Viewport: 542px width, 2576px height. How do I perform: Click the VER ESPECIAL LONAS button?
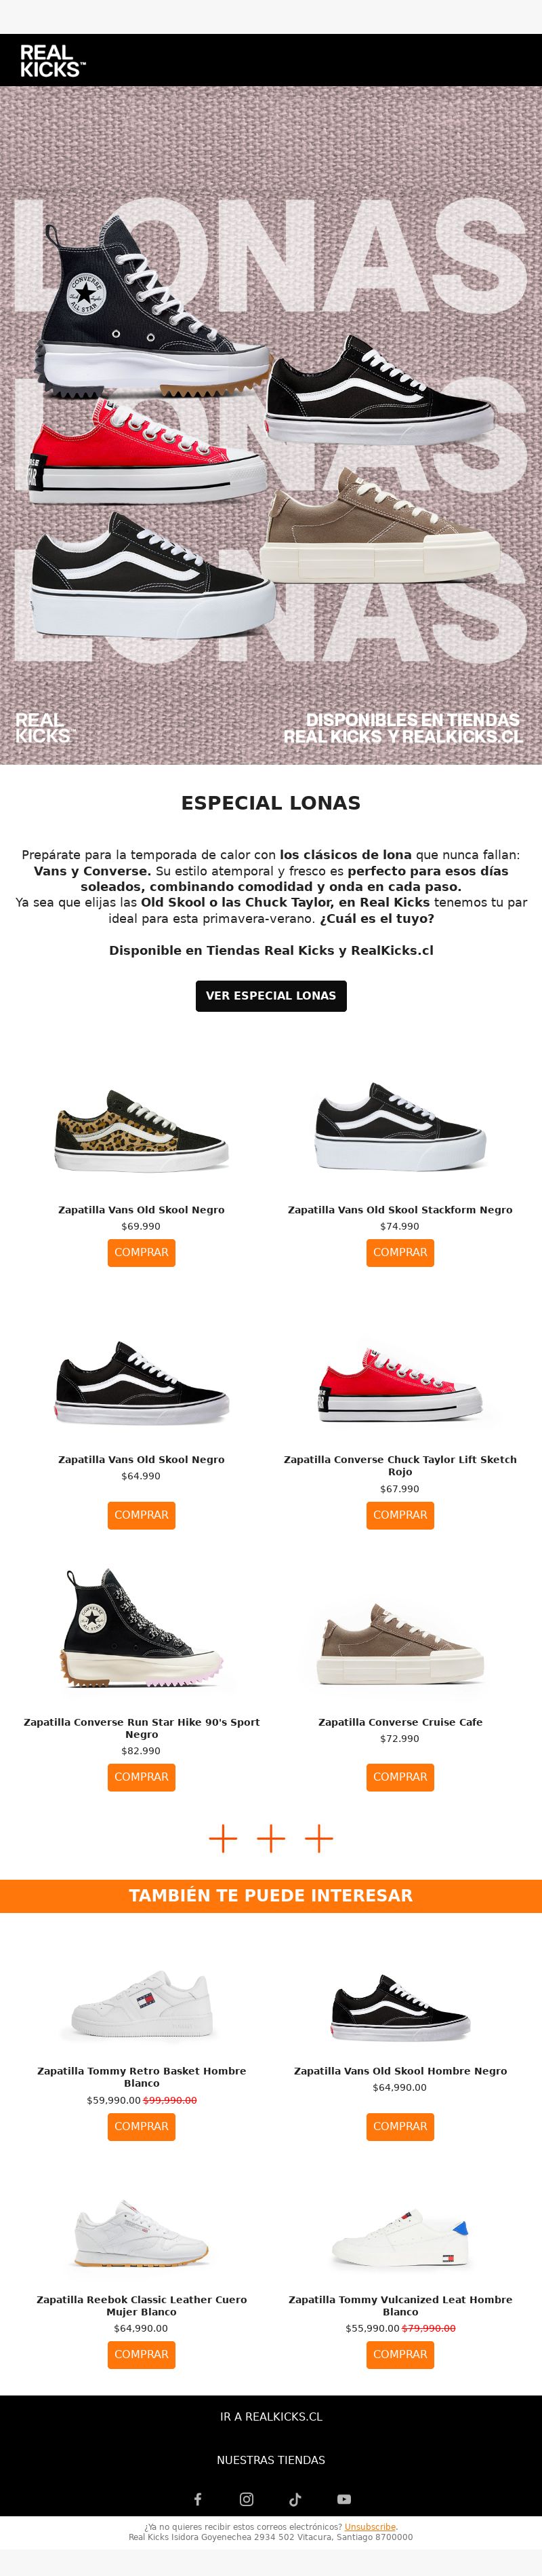(x=270, y=996)
